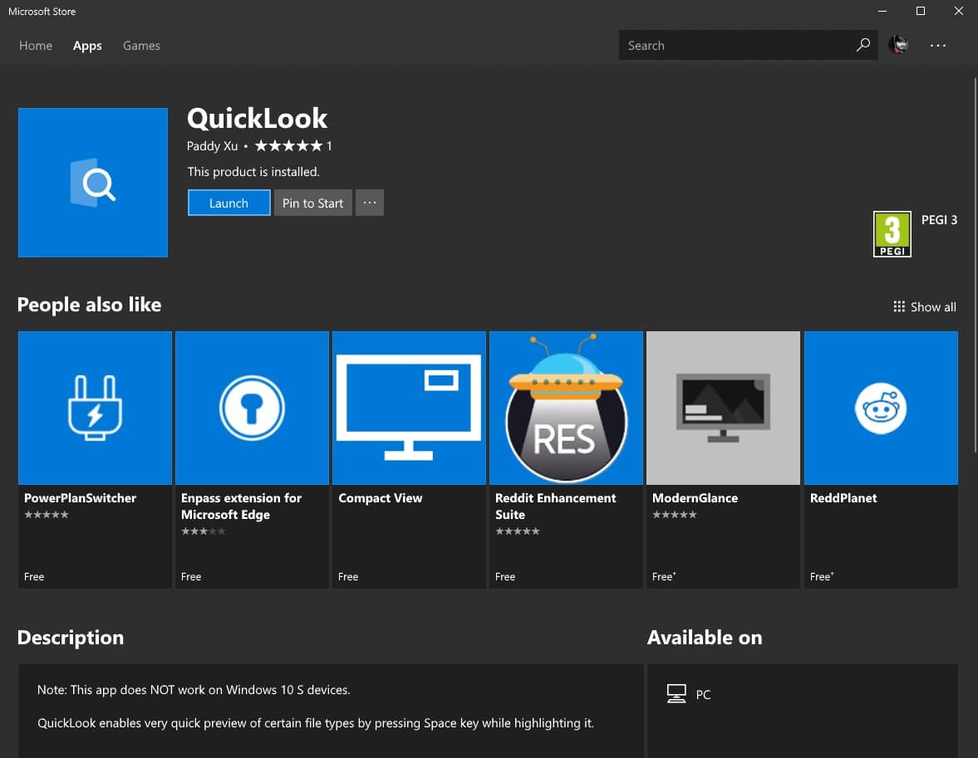978x758 pixels.
Task: Click the QuickLook app logo tile
Action: [x=93, y=183]
